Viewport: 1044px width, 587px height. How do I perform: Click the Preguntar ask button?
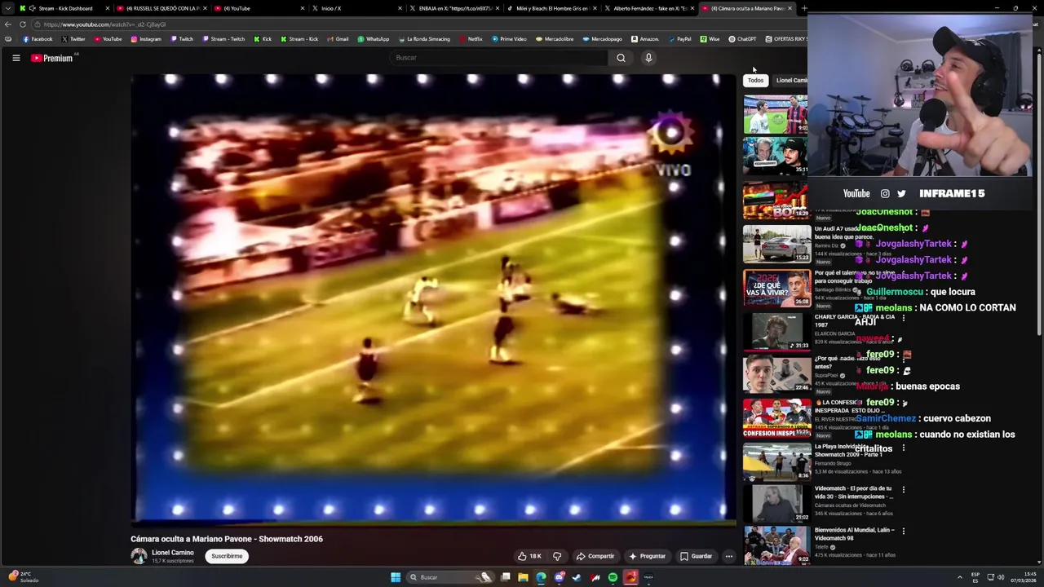[x=648, y=556]
